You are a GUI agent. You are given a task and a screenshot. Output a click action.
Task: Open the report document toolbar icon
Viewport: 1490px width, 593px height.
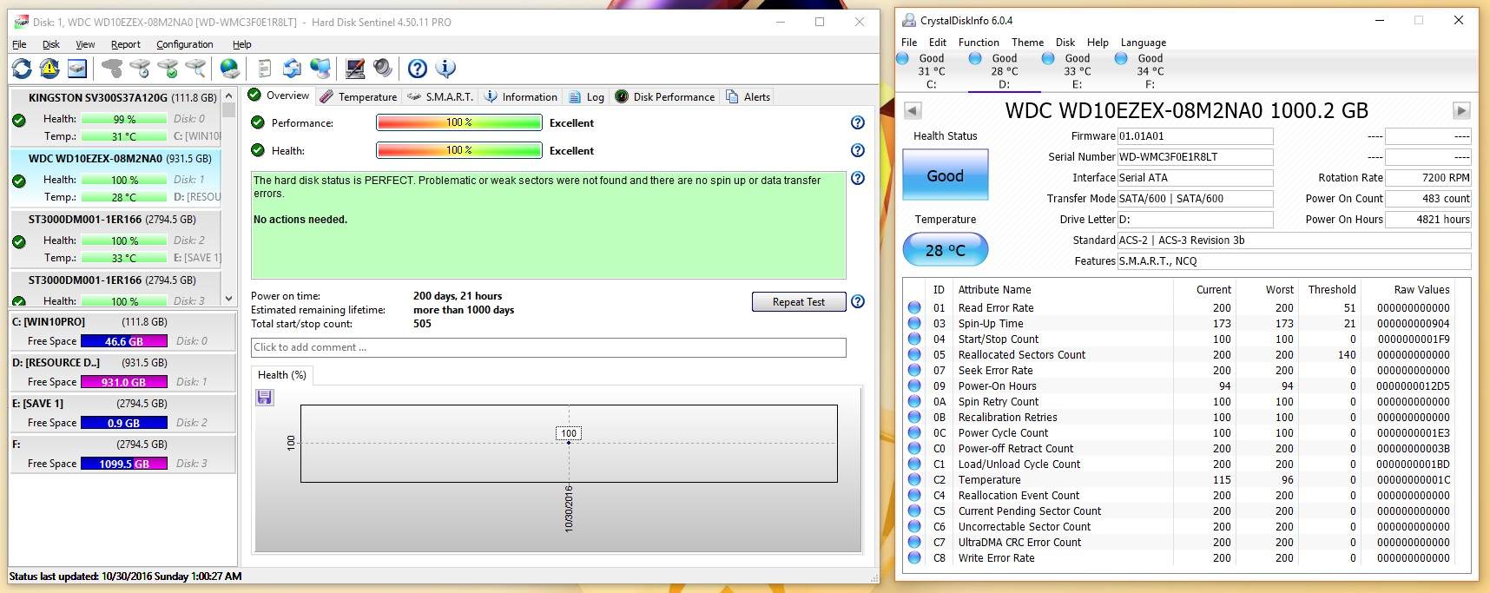pyautogui.click(x=265, y=68)
